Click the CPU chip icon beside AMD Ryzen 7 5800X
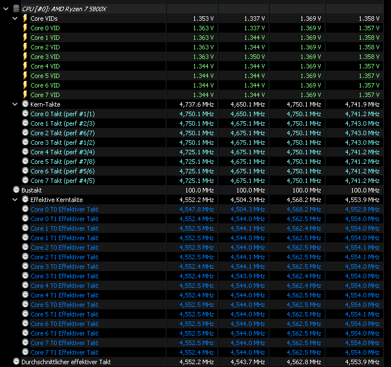The image size is (391, 367). pyautogui.click(x=16, y=9)
